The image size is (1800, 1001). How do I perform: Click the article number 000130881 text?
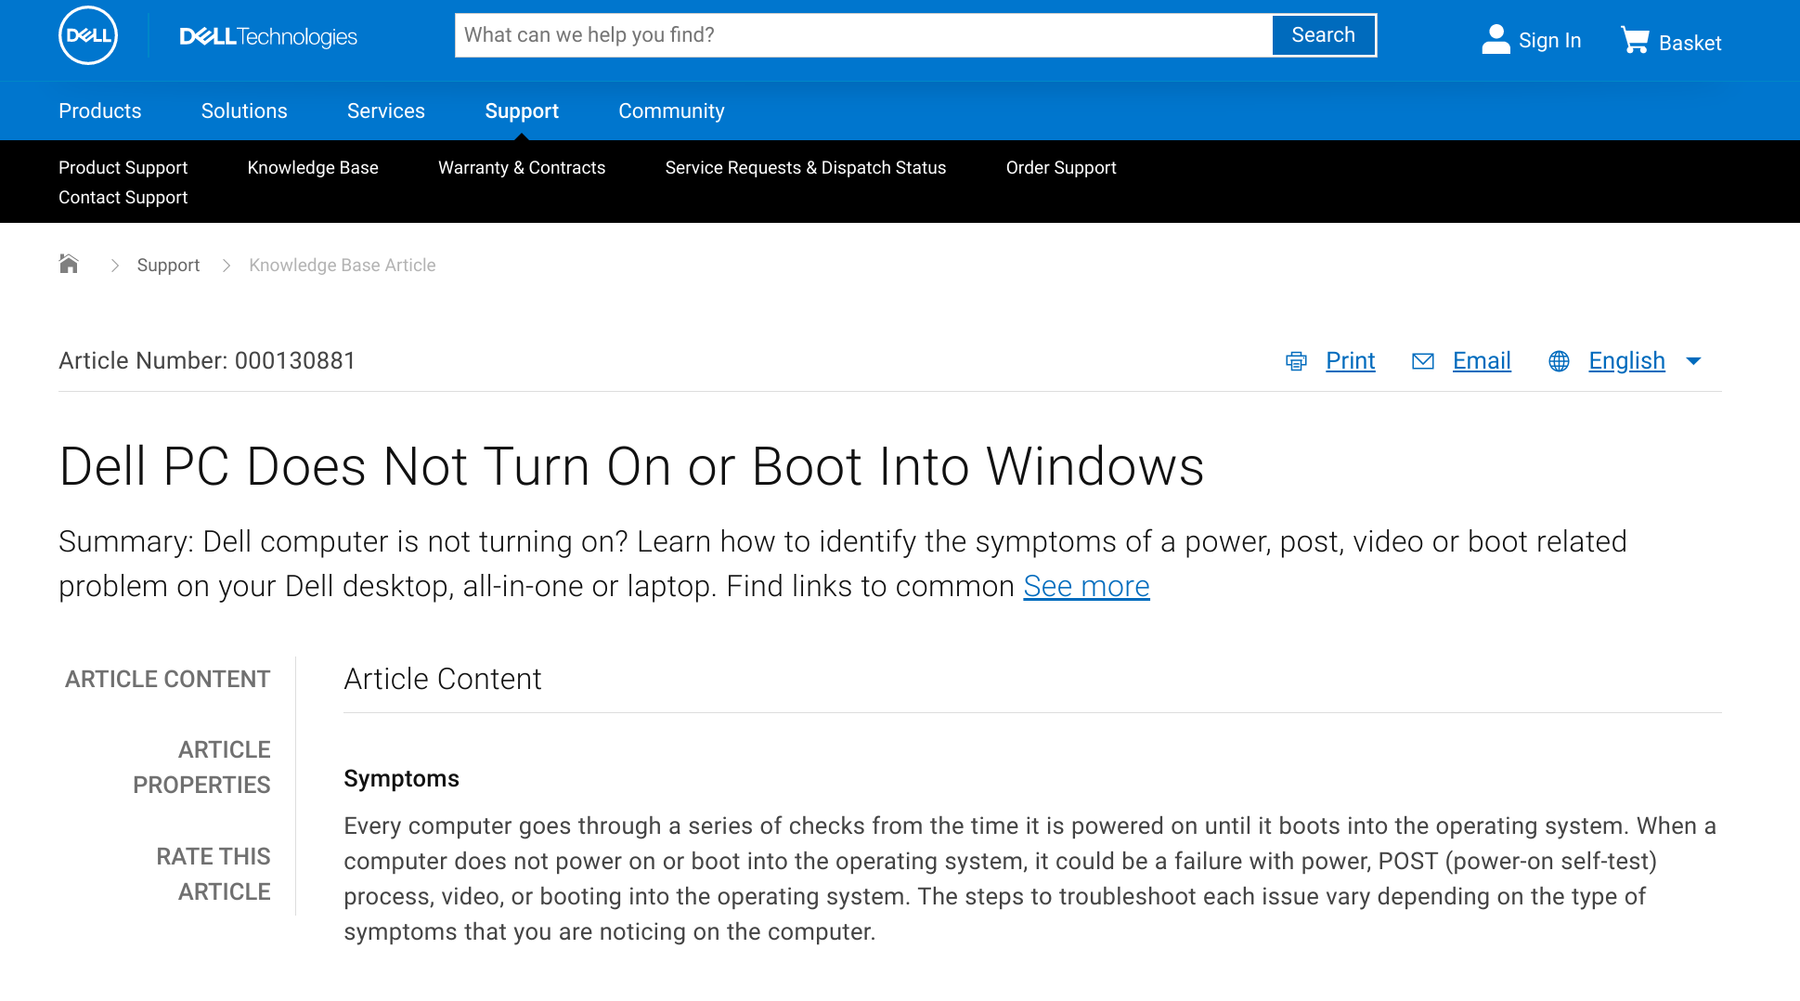pos(295,360)
